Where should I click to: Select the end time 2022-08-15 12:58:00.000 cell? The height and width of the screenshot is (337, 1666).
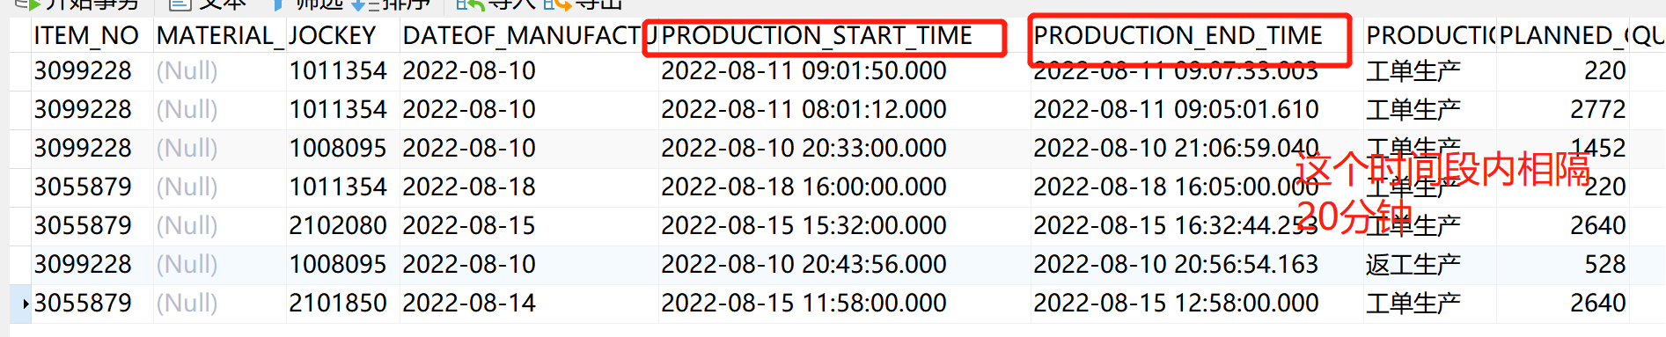pos(1176,303)
